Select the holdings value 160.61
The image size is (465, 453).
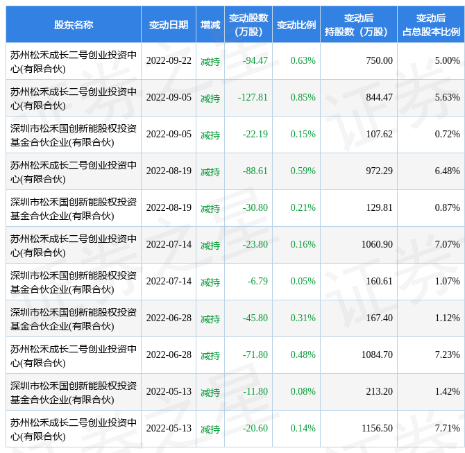click(x=379, y=282)
